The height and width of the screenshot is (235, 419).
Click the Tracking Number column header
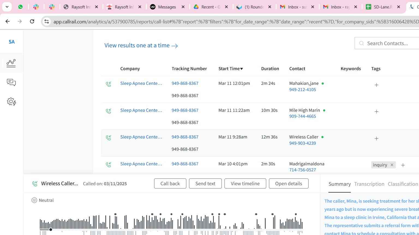189,69
